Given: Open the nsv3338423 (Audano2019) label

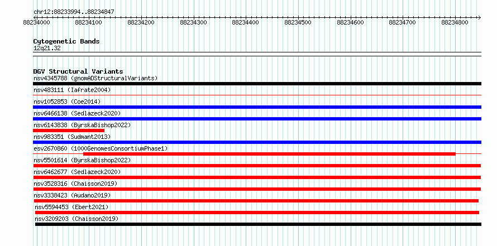Looking at the screenshot, I should (72, 195).
